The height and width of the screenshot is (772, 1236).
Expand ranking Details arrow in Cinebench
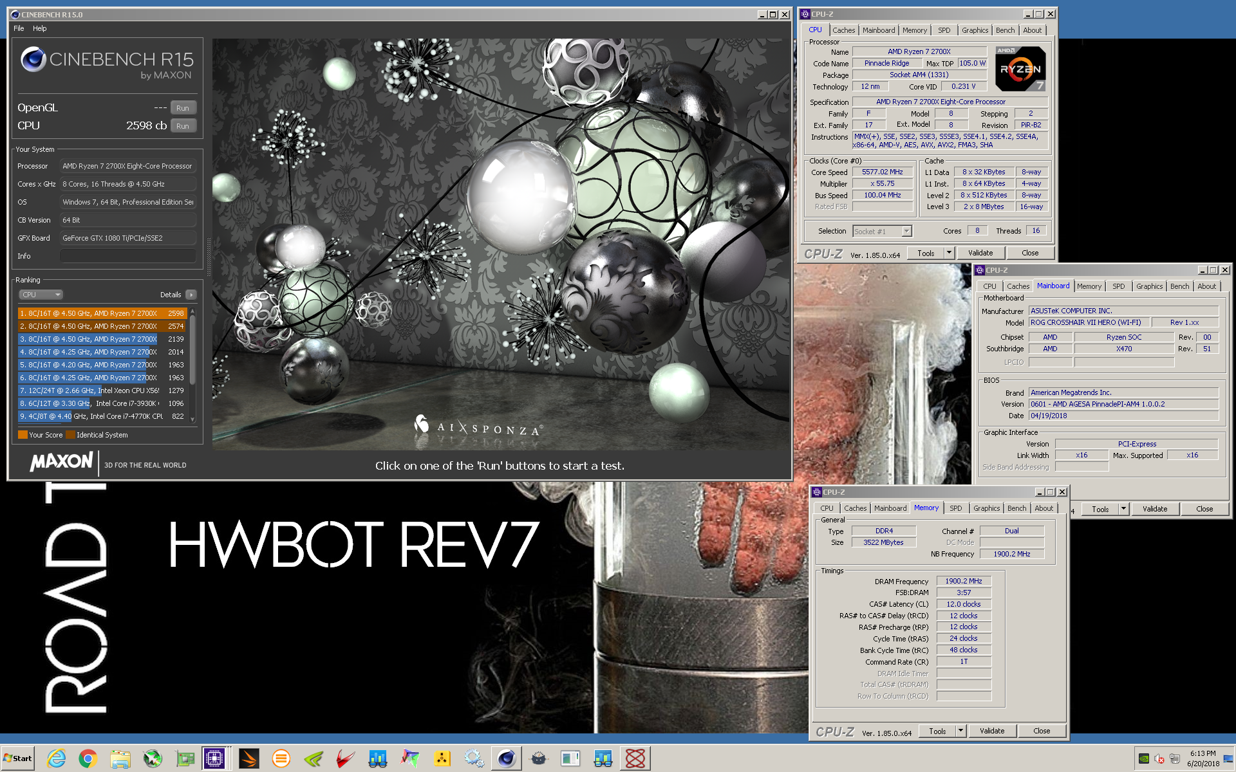click(191, 295)
